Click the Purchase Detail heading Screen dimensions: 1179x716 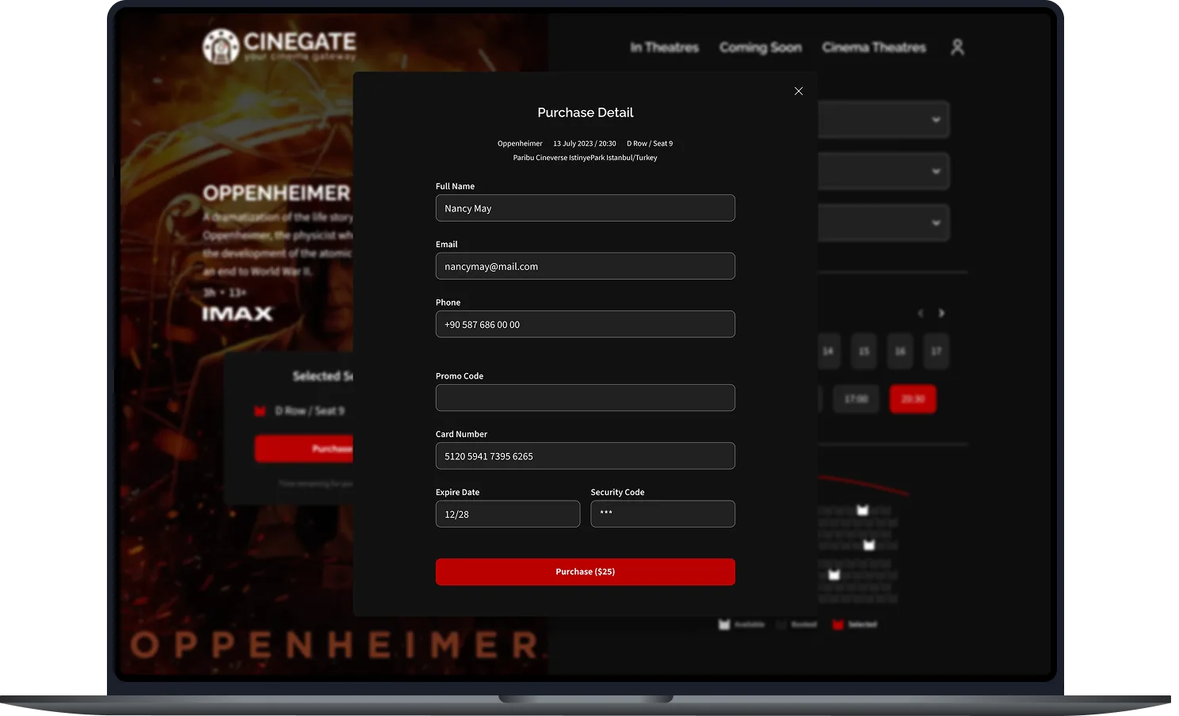[x=586, y=112]
